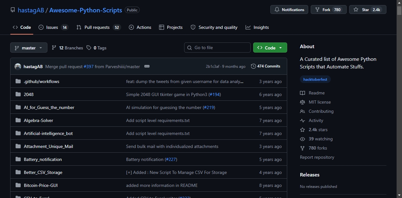This screenshot has height=198, width=402.
Task: Open the .github/workflows folder
Action: point(41,81)
